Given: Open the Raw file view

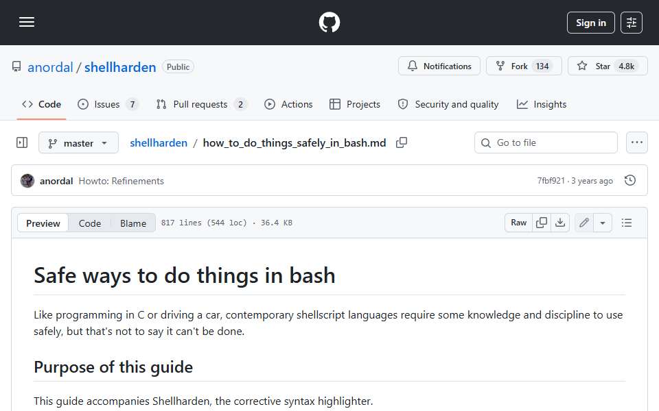Looking at the screenshot, I should 518,223.
